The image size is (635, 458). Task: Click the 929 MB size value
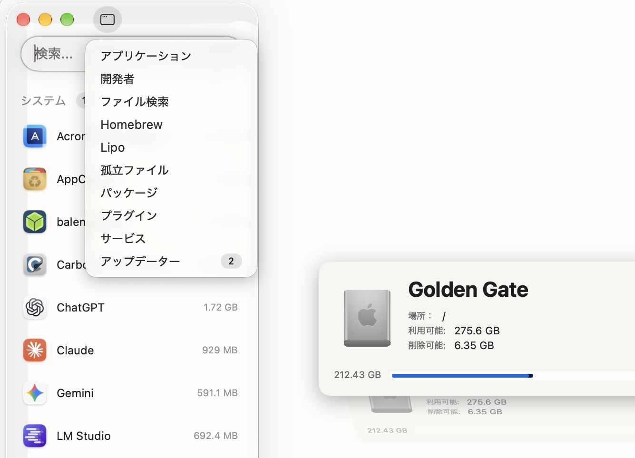click(220, 350)
